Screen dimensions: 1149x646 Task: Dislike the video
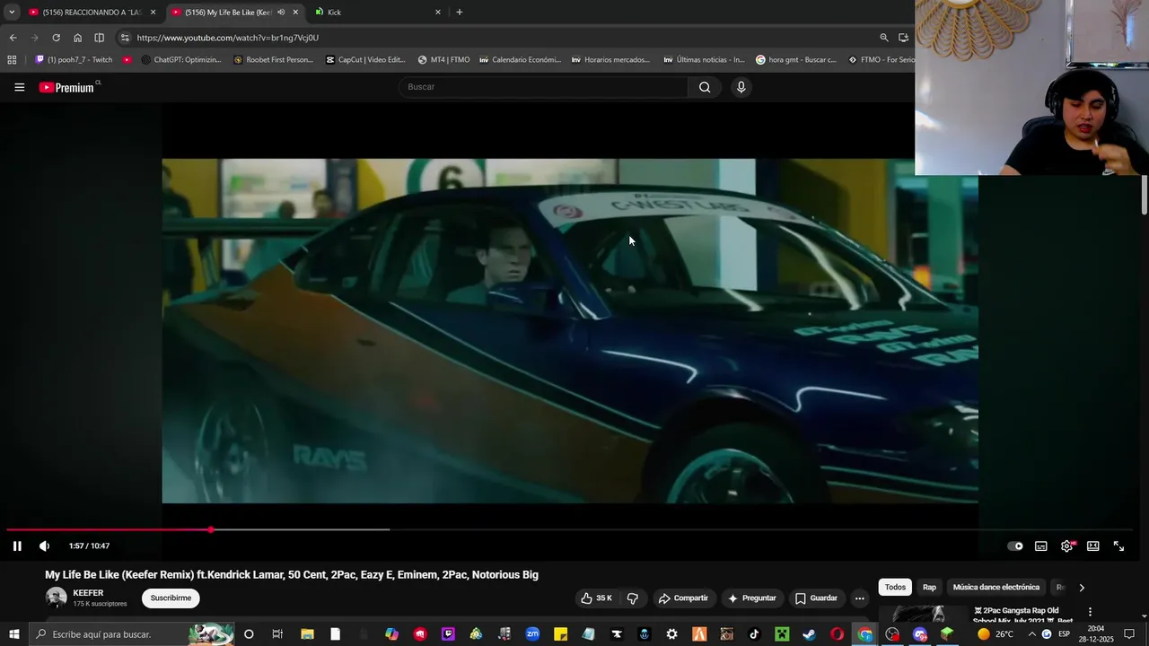tap(633, 598)
